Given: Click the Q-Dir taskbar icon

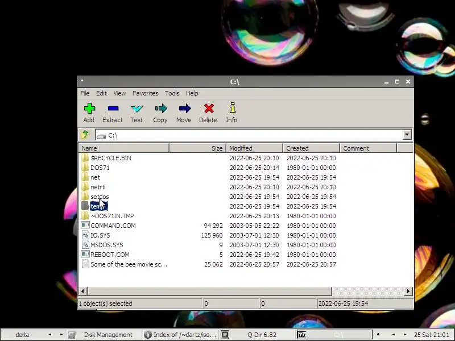Looking at the screenshot, I should [x=225, y=335].
